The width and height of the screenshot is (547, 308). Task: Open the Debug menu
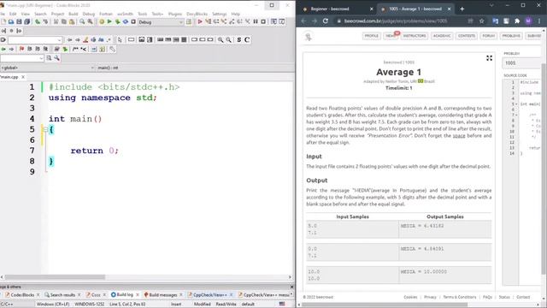pos(89,14)
